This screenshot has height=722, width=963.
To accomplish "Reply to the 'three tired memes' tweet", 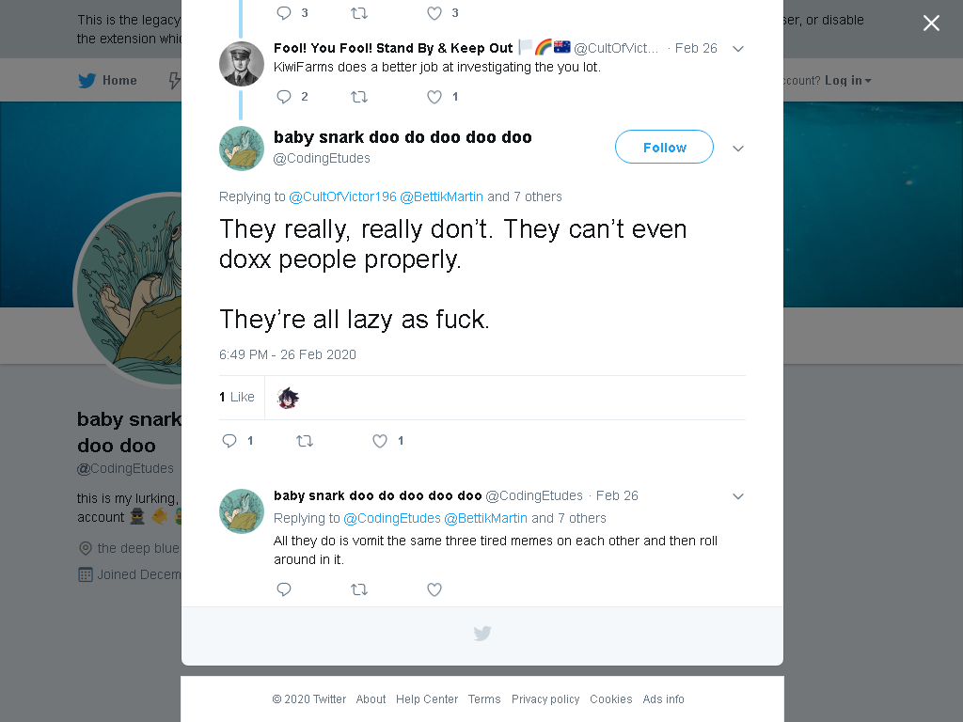I will click(284, 589).
